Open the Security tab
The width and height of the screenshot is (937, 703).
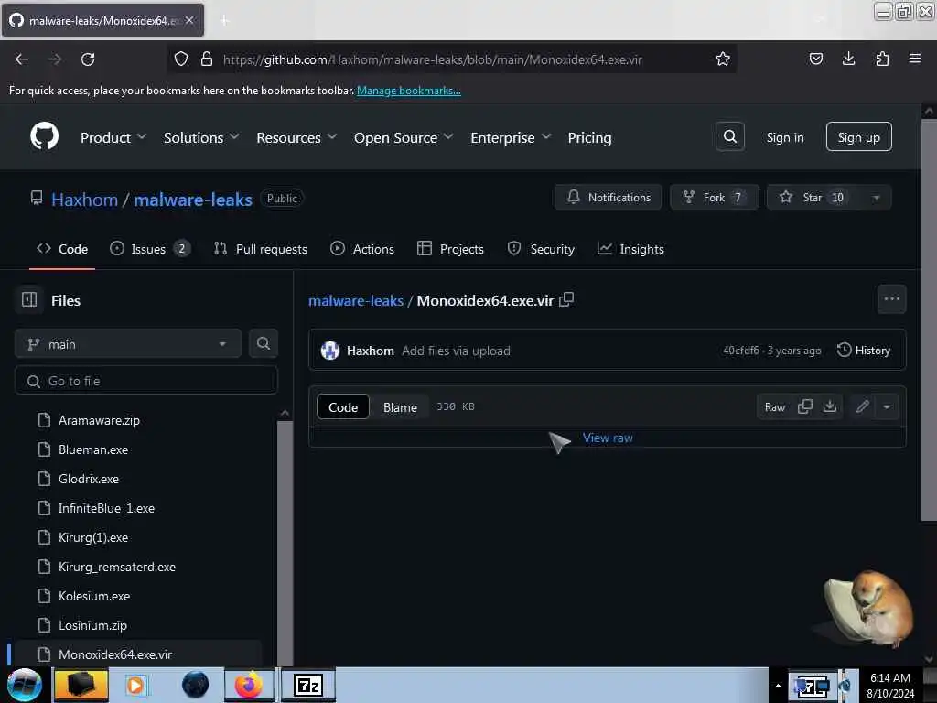click(541, 249)
